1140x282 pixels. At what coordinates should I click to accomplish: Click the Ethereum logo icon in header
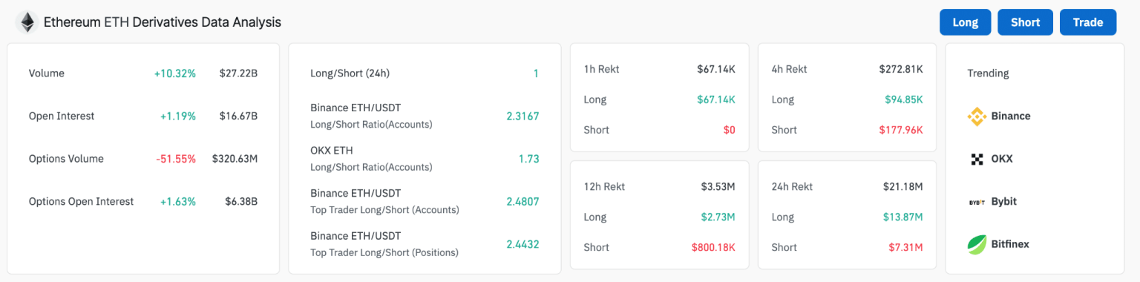point(27,22)
